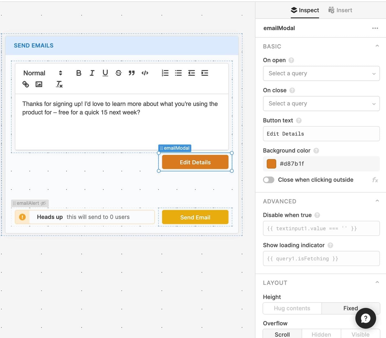Open emailModal three-dot options menu
The image size is (386, 338).
click(x=375, y=28)
